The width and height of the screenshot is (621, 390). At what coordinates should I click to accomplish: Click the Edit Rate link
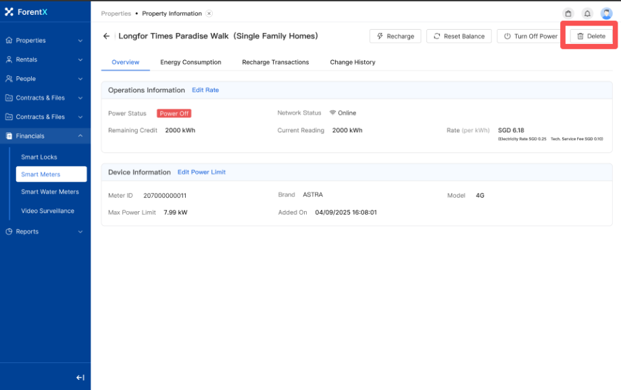click(205, 90)
